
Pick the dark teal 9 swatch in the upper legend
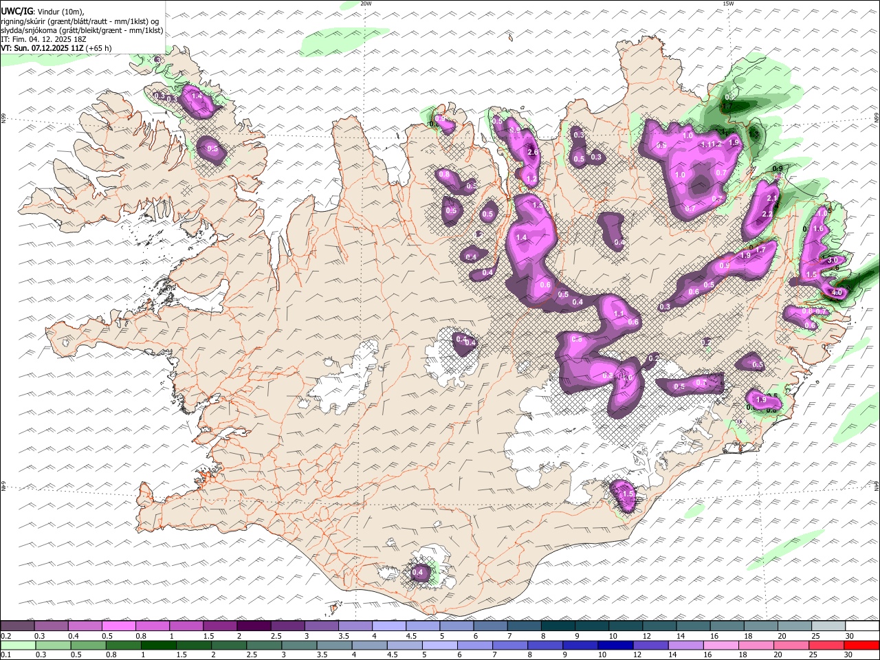(x=592, y=626)
